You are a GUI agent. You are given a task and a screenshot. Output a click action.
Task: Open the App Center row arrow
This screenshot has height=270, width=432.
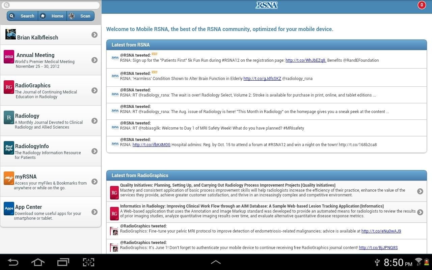[94, 212]
